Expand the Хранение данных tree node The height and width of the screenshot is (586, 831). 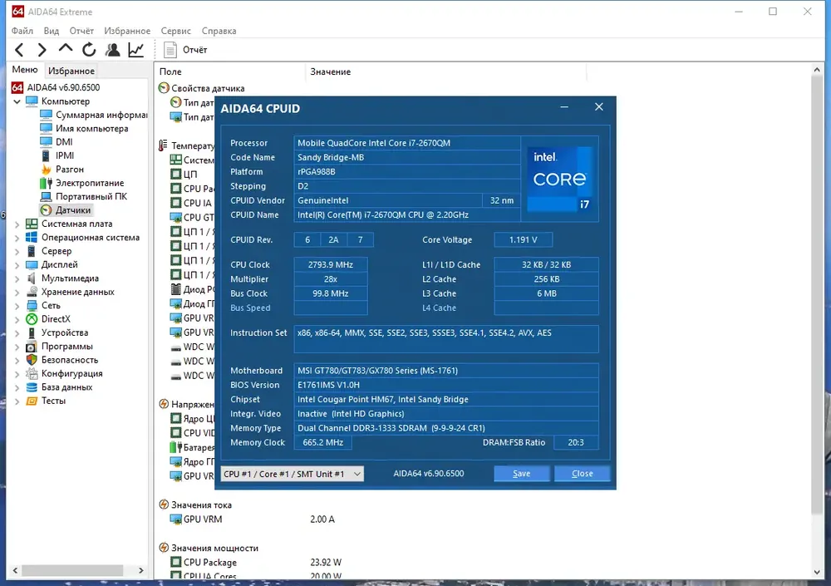coord(17,293)
